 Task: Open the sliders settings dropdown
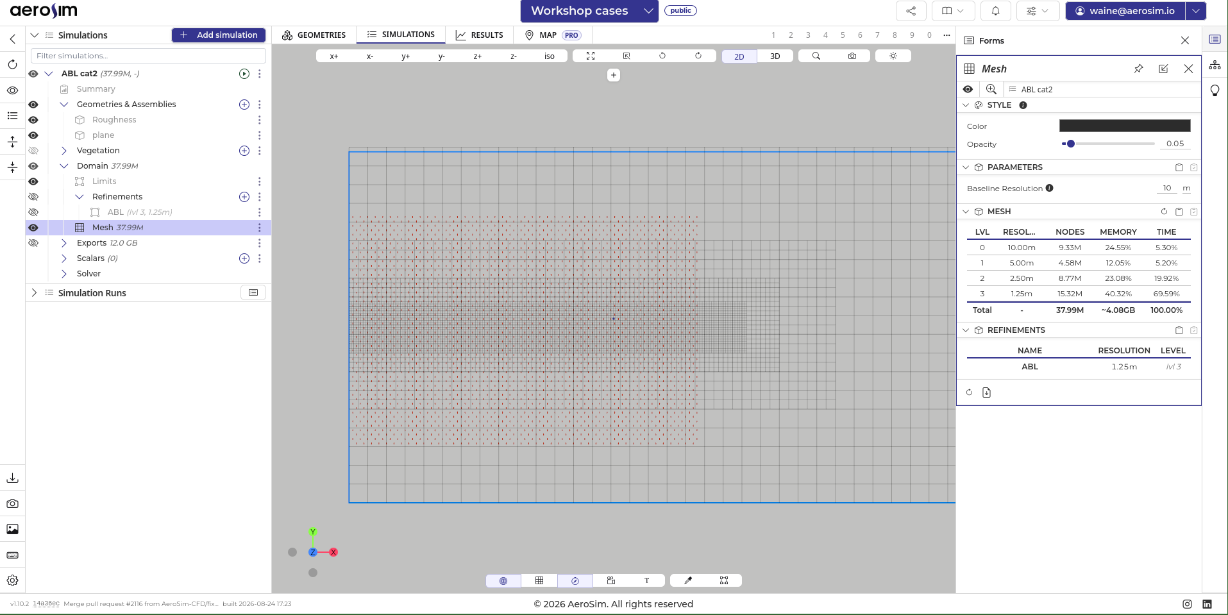click(1038, 11)
